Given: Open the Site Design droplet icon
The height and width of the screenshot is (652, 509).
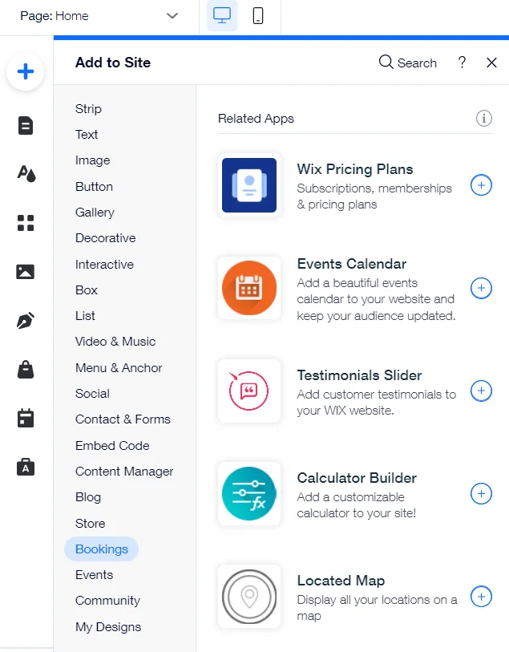Looking at the screenshot, I should tap(26, 173).
